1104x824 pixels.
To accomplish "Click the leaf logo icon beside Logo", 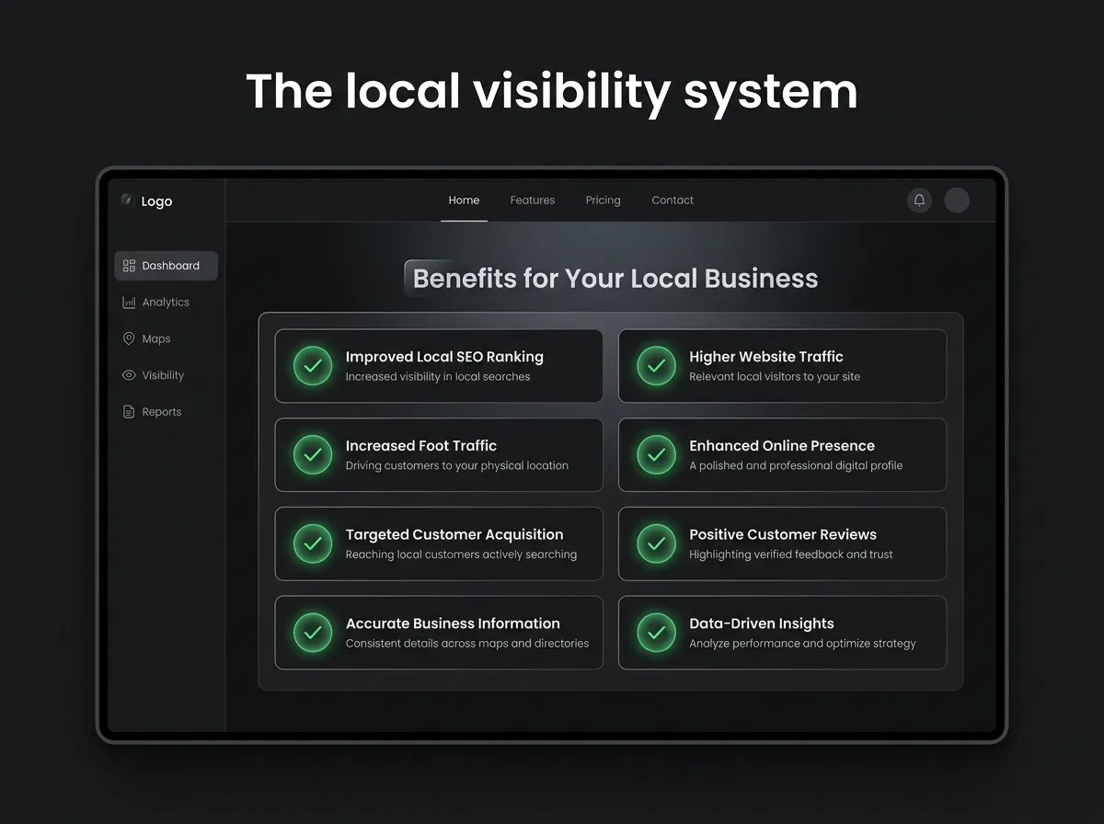I will tap(127, 200).
